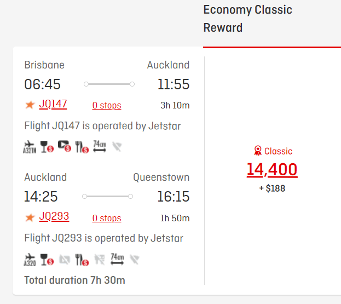Viewport: 341px width, 304px height.
Task: Click JQ293 paid drinks icon
Action: click(x=47, y=260)
